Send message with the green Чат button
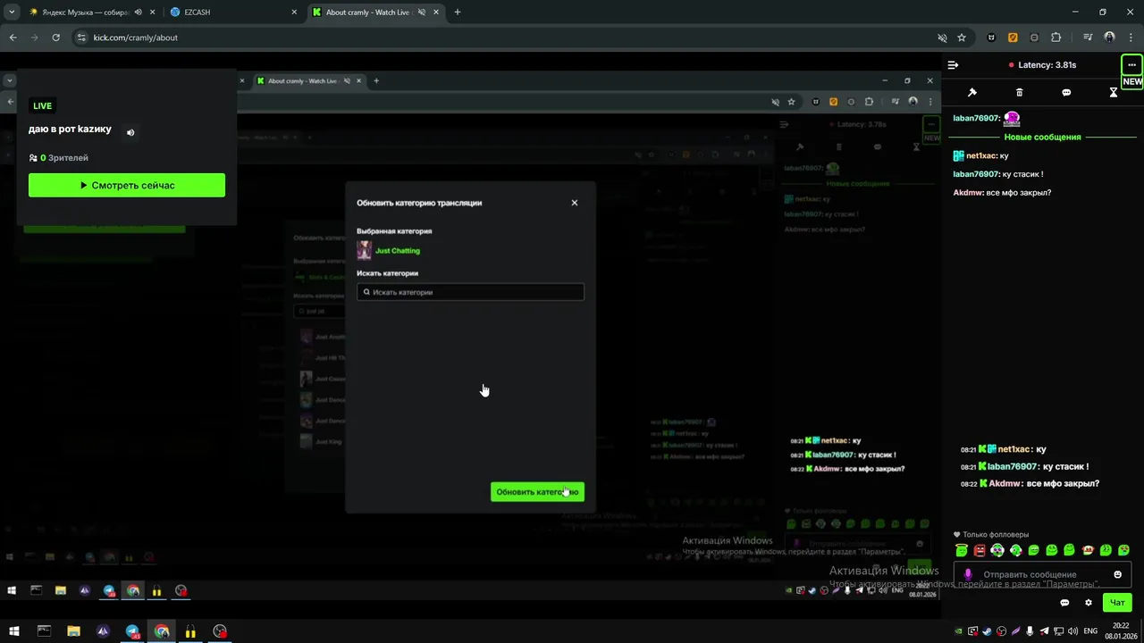This screenshot has width=1144, height=643. coord(1117,603)
